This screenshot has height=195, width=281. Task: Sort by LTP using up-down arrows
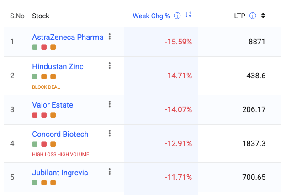tap(263, 16)
